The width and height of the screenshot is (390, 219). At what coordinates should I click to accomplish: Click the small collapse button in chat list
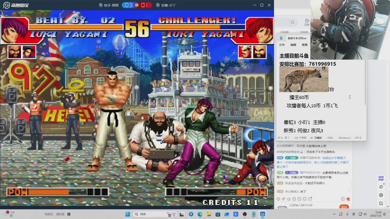pos(349,190)
